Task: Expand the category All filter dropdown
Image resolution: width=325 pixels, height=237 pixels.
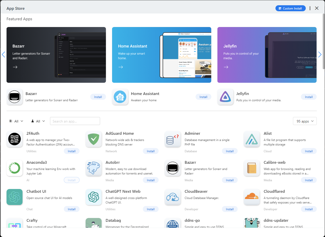Action: [x=16, y=121]
